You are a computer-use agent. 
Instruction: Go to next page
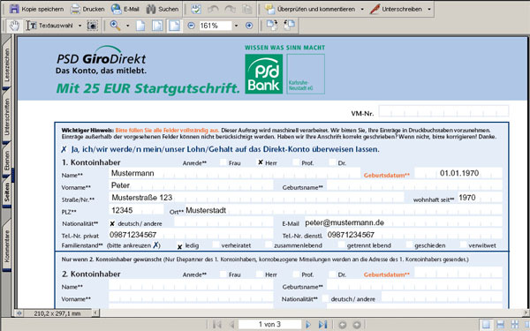(x=308, y=325)
